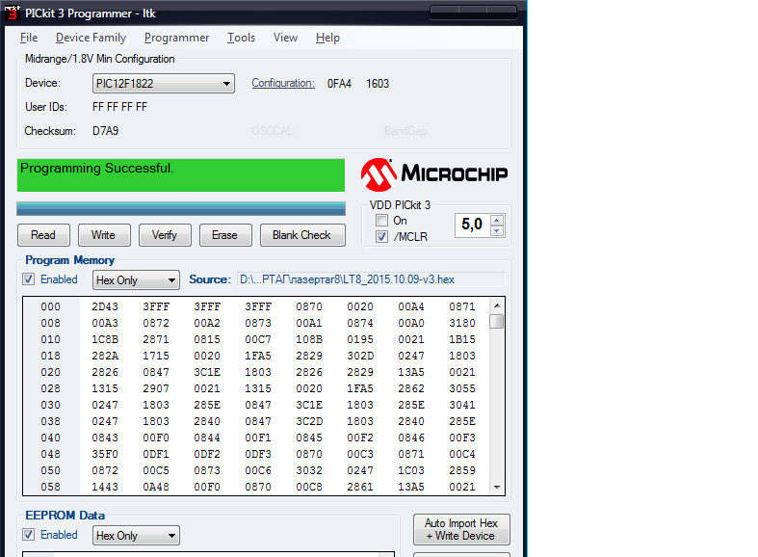Click the blue progress bar
This screenshot has height=557, width=758.
181,208
